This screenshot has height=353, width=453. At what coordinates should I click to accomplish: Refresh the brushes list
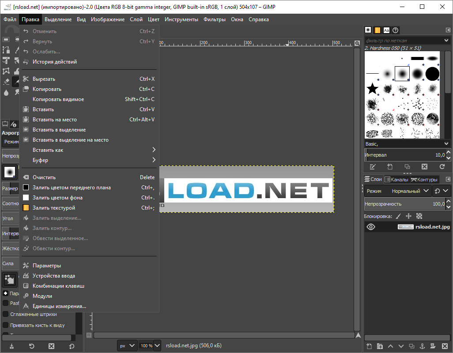442,166
